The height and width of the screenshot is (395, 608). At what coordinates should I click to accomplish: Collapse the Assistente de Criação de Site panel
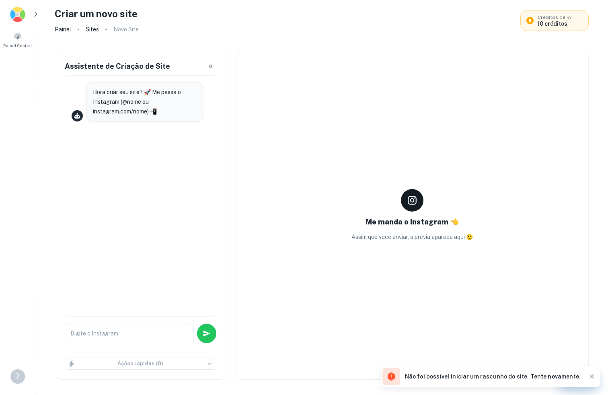(211, 66)
